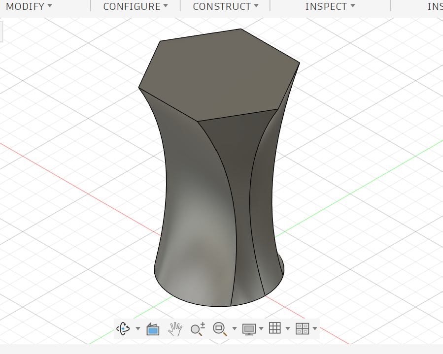
Task: Open the CONFIGURE dropdown menu
Action: click(136, 6)
